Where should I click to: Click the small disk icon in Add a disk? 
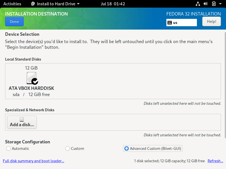tap(22, 119)
